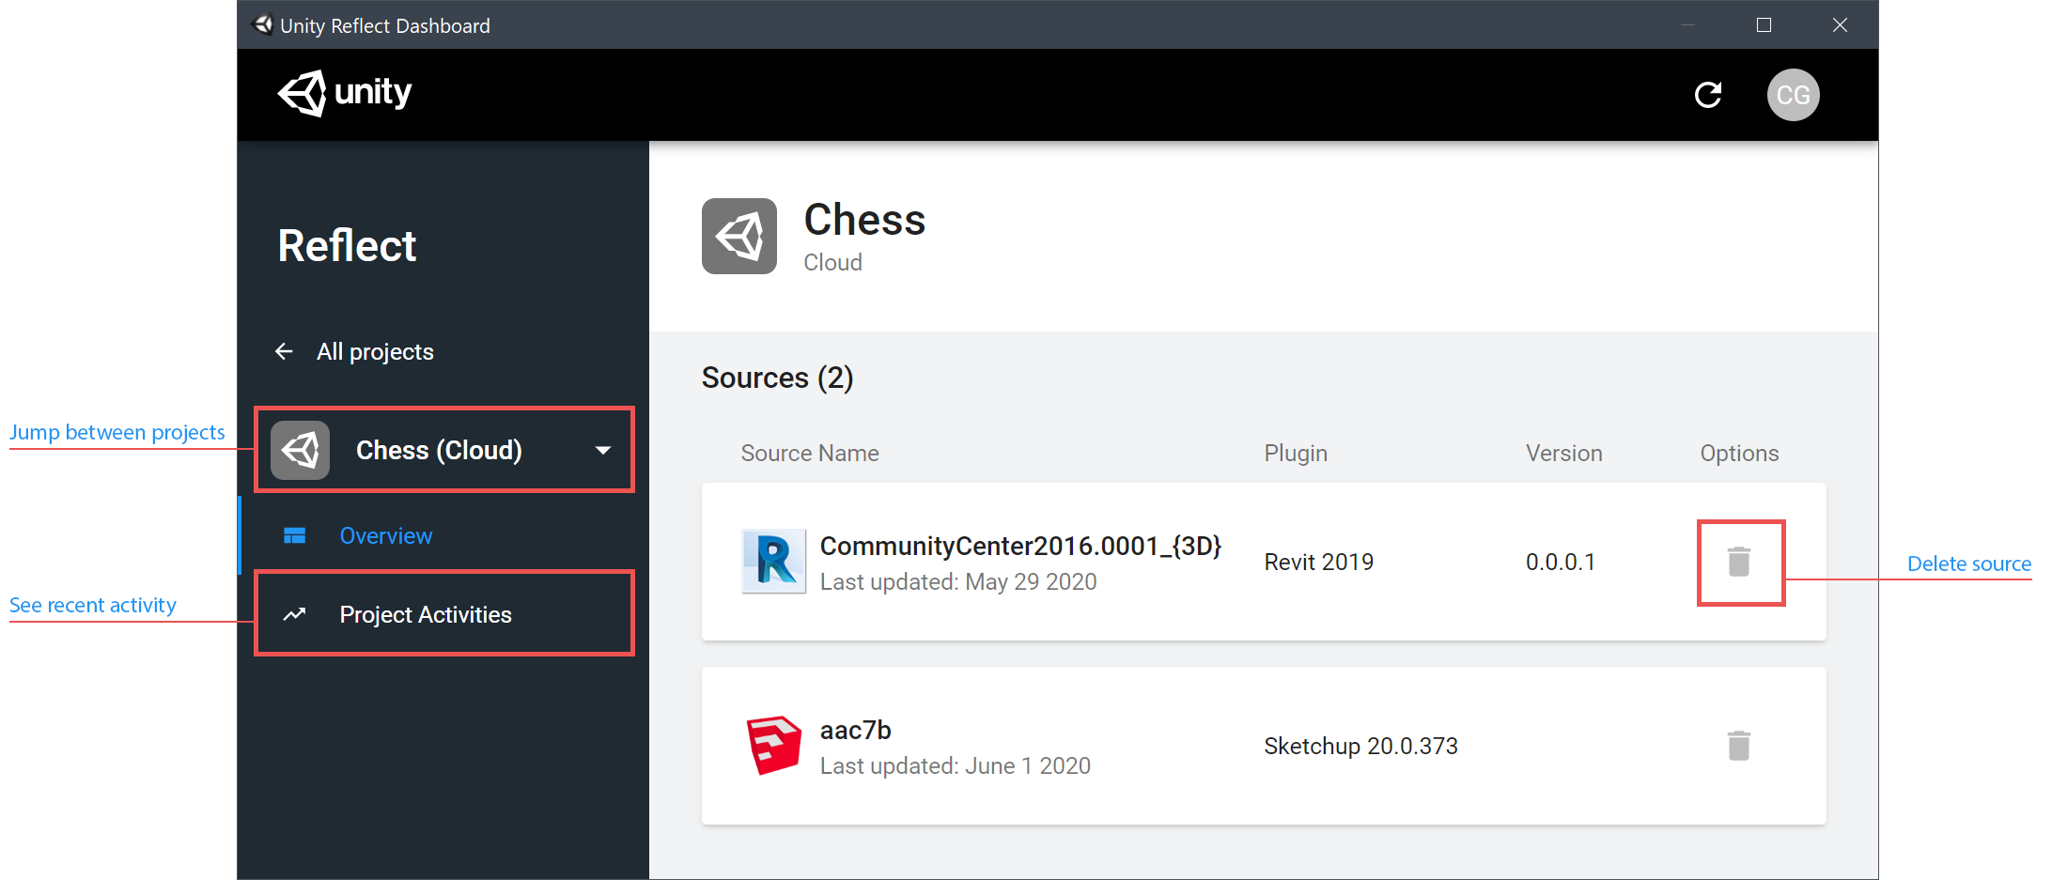Click the Revit icon of the CommunityCenter source
The width and height of the screenshot is (2052, 880).
tap(774, 562)
